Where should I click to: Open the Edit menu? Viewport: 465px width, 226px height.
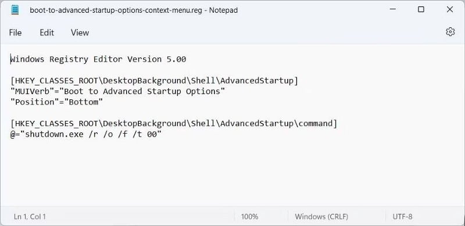(47, 33)
